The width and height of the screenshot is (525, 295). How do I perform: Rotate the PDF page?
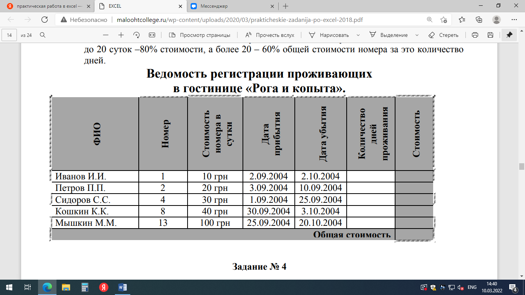click(x=136, y=35)
